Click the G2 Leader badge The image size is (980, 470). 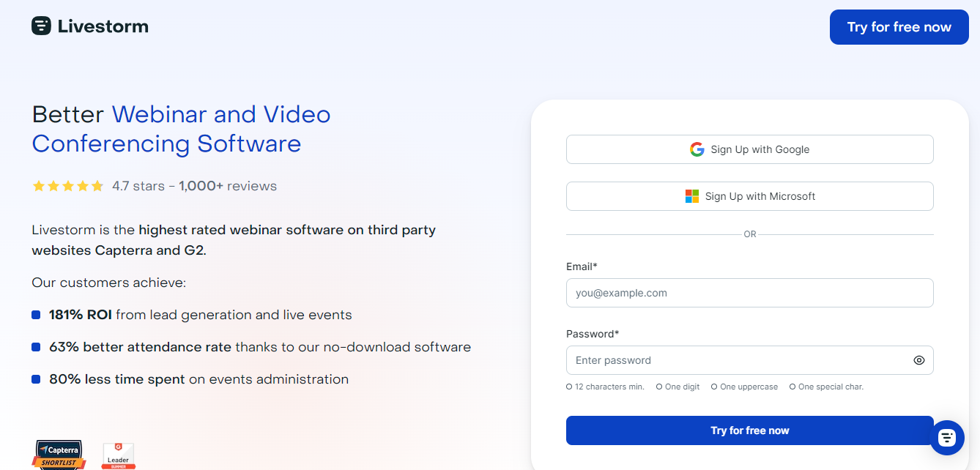[x=118, y=455]
